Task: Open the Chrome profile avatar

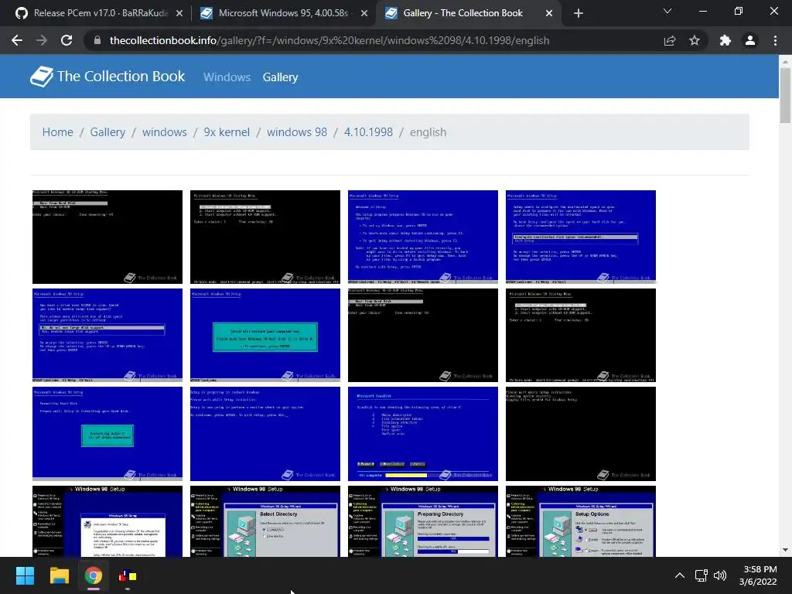Action: (750, 40)
